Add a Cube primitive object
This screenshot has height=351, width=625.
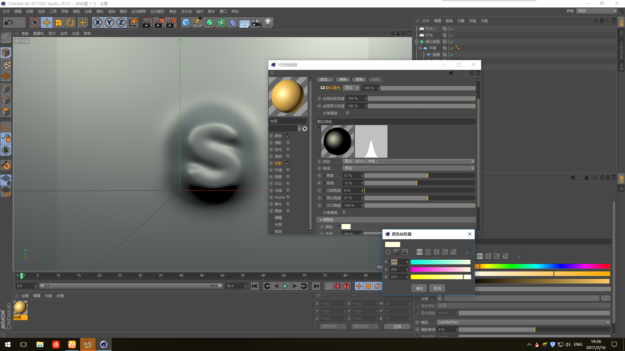pyautogui.click(x=186, y=22)
